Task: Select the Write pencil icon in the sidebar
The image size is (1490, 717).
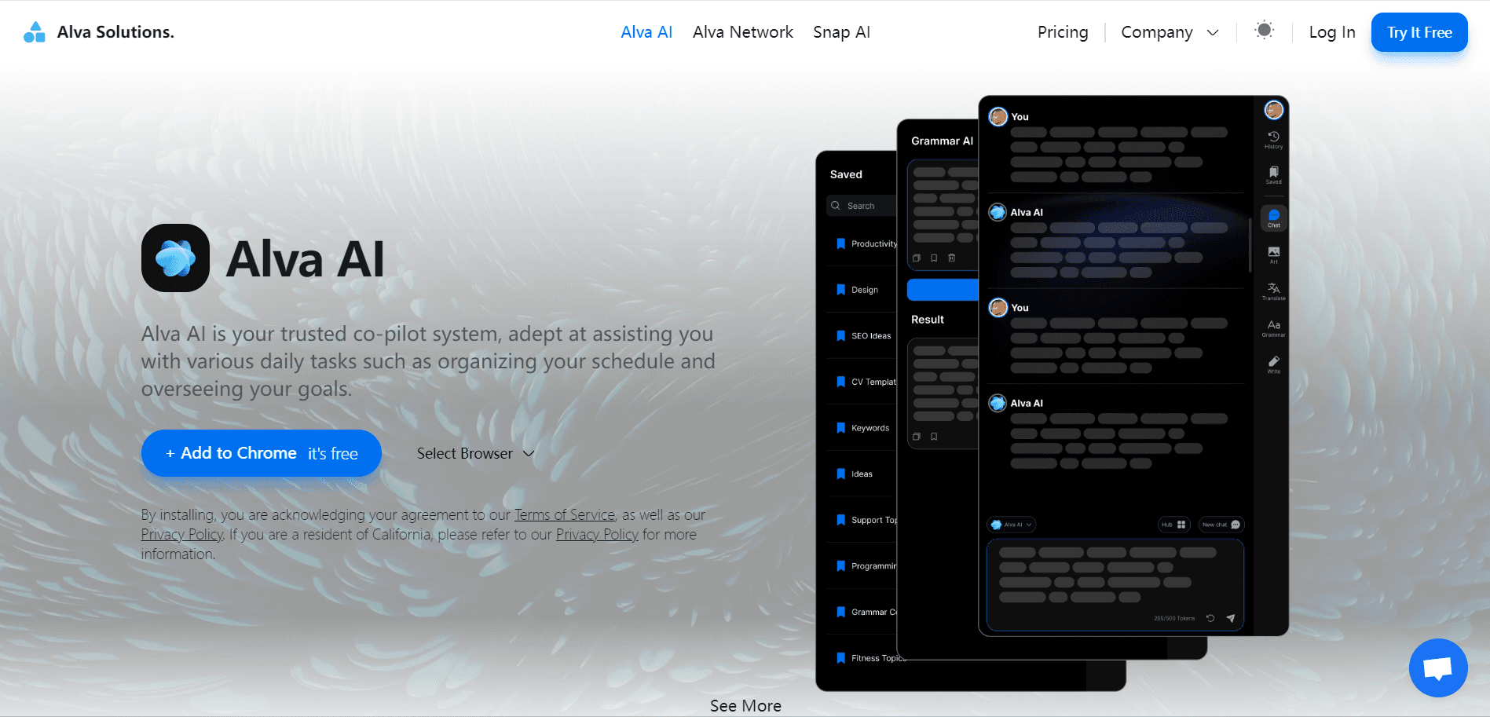Action: pos(1273,364)
